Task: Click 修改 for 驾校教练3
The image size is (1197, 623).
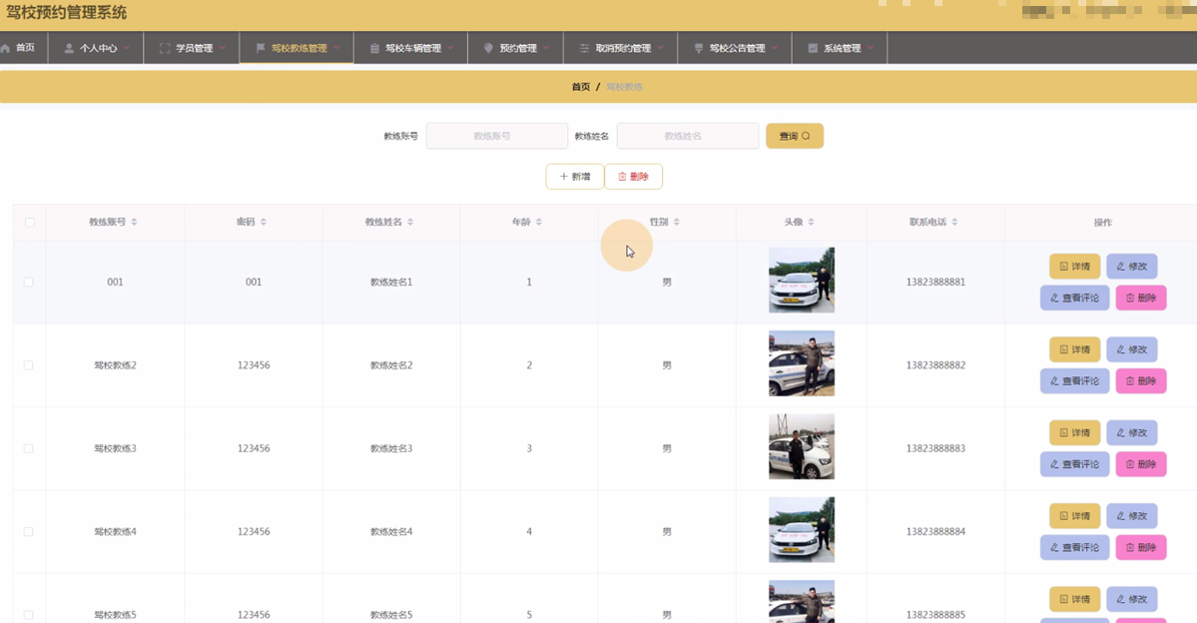Action: [1132, 433]
